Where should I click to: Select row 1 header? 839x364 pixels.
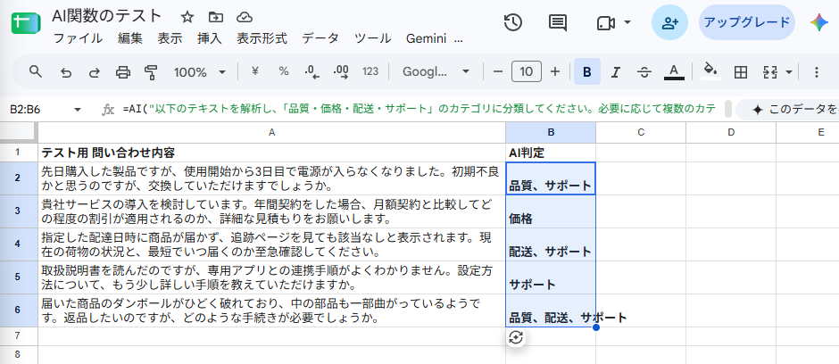pyautogui.click(x=19, y=153)
